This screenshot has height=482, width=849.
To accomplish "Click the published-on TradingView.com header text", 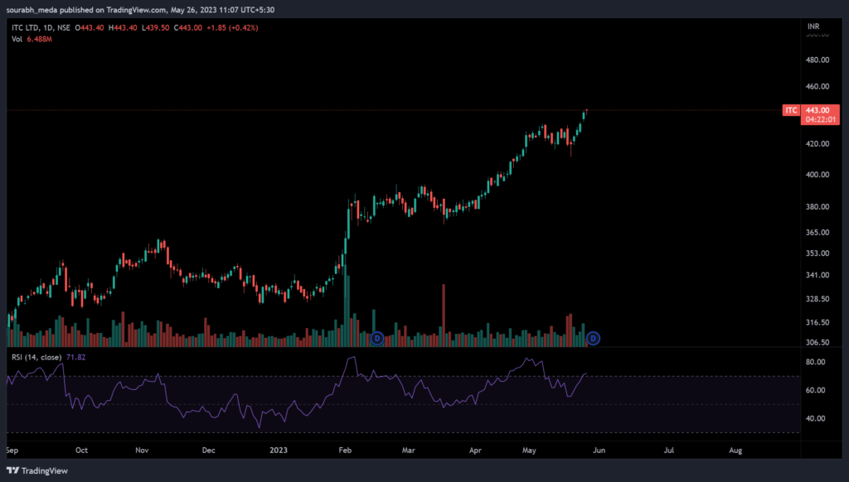I will (140, 10).
